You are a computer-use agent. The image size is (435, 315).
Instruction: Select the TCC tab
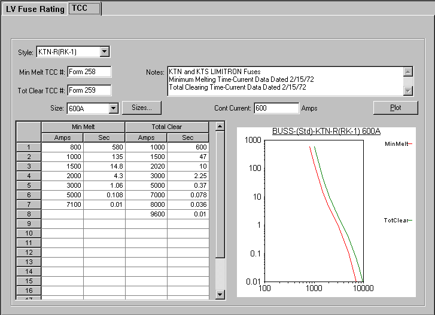coord(84,8)
